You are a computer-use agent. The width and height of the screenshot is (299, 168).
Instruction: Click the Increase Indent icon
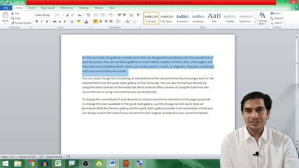(x=124, y=15)
